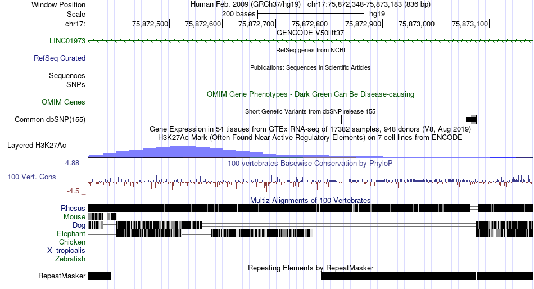The height and width of the screenshot is (289, 534).
Task: Click the 200 bases scale bar
Action: [x=311, y=14]
